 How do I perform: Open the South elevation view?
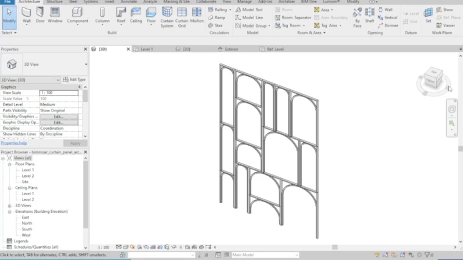point(27,229)
